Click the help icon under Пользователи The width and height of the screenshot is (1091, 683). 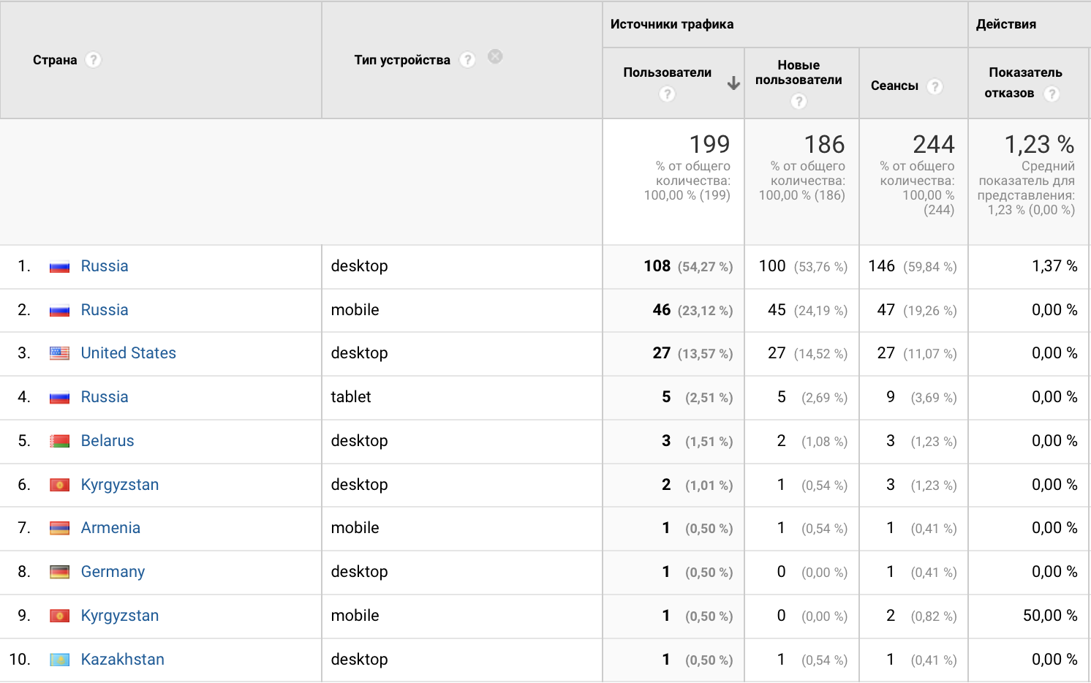[x=667, y=94]
